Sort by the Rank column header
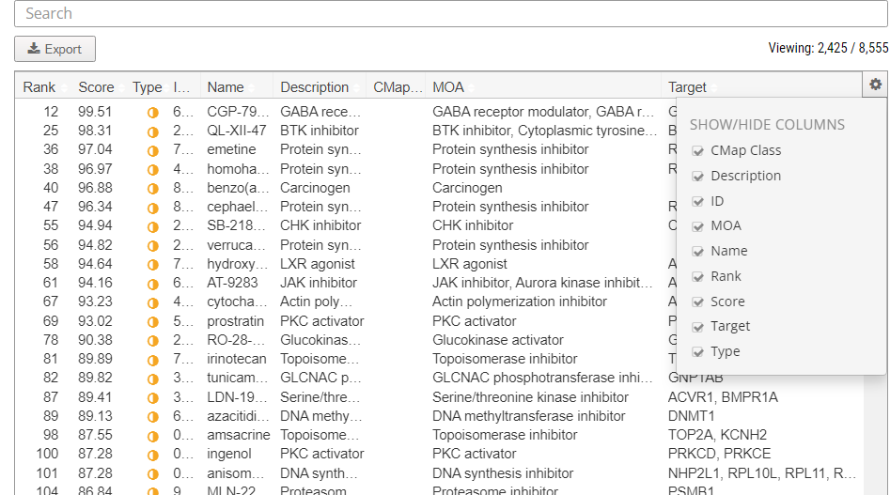Viewport: 890px width, 495px height. click(39, 87)
